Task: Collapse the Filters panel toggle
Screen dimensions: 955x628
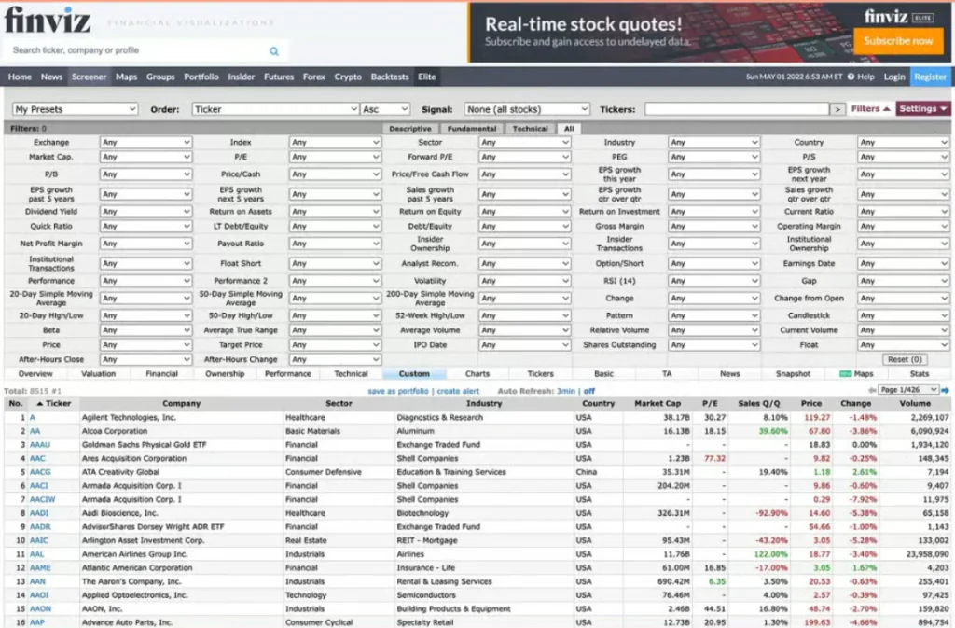Action: click(870, 109)
